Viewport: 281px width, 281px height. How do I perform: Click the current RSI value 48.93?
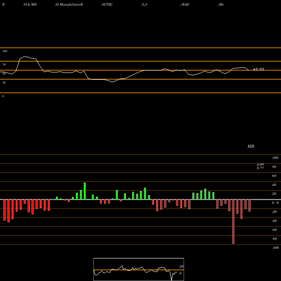point(259,69)
